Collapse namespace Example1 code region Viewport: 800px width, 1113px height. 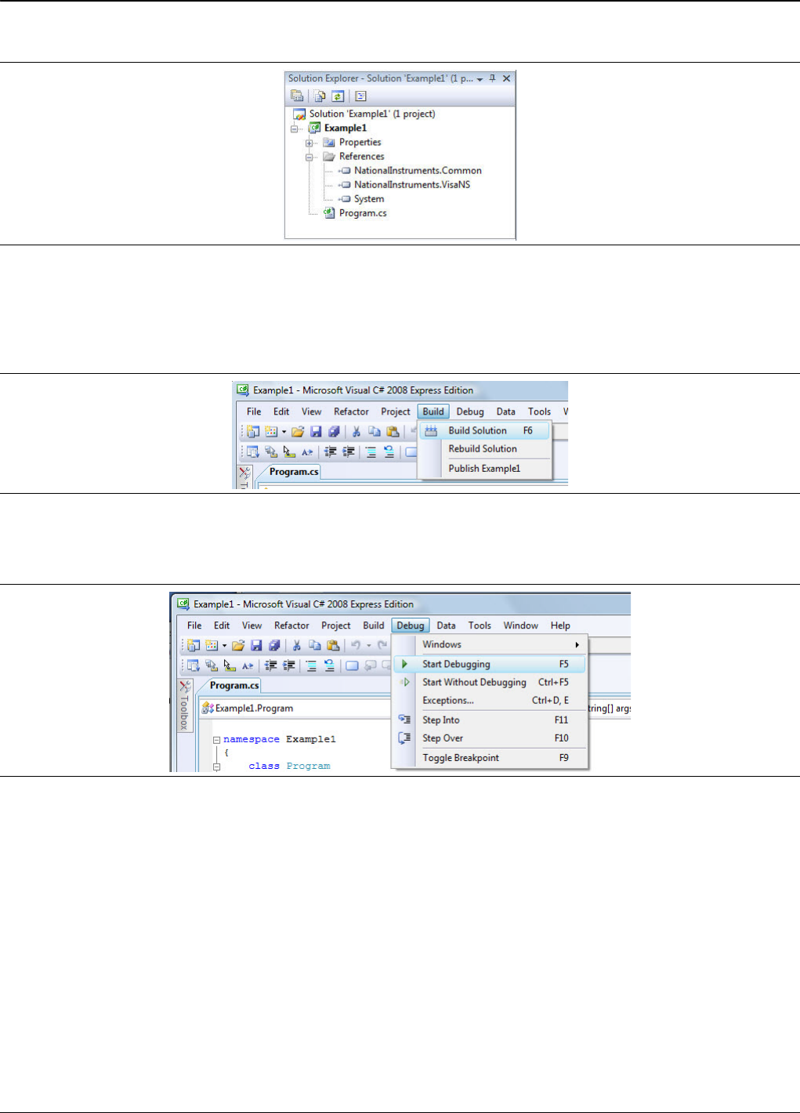(217, 740)
